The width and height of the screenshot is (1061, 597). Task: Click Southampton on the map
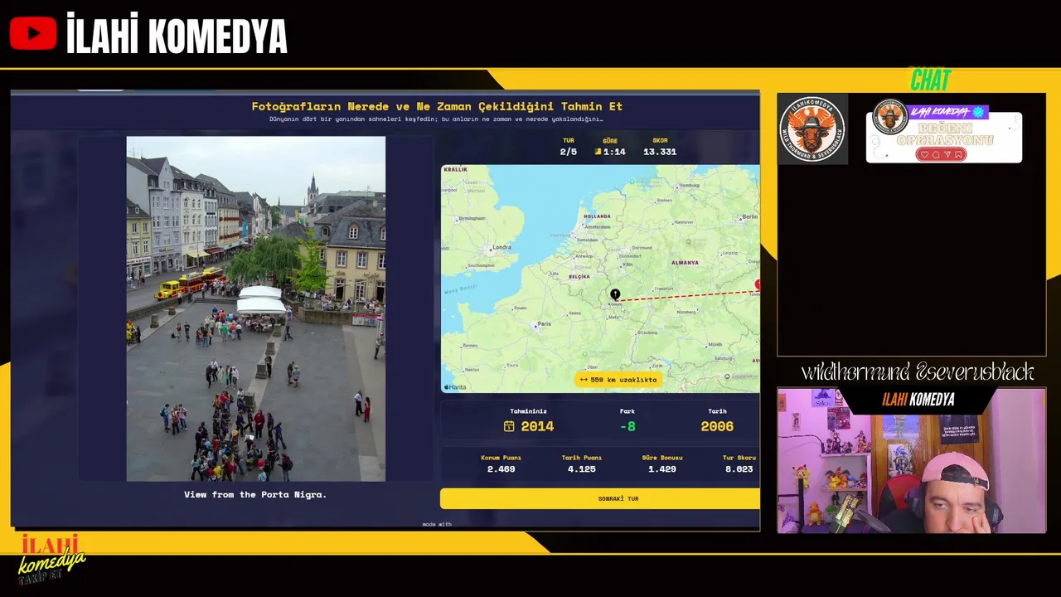click(x=481, y=265)
